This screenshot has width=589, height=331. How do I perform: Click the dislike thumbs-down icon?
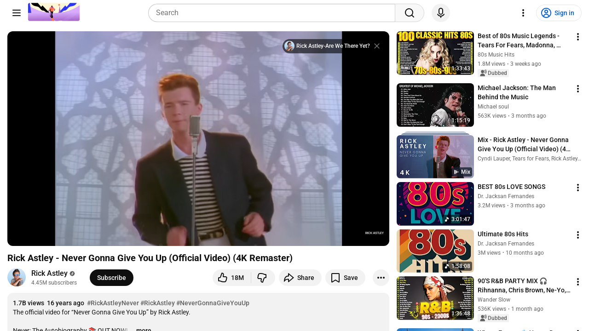(x=262, y=278)
